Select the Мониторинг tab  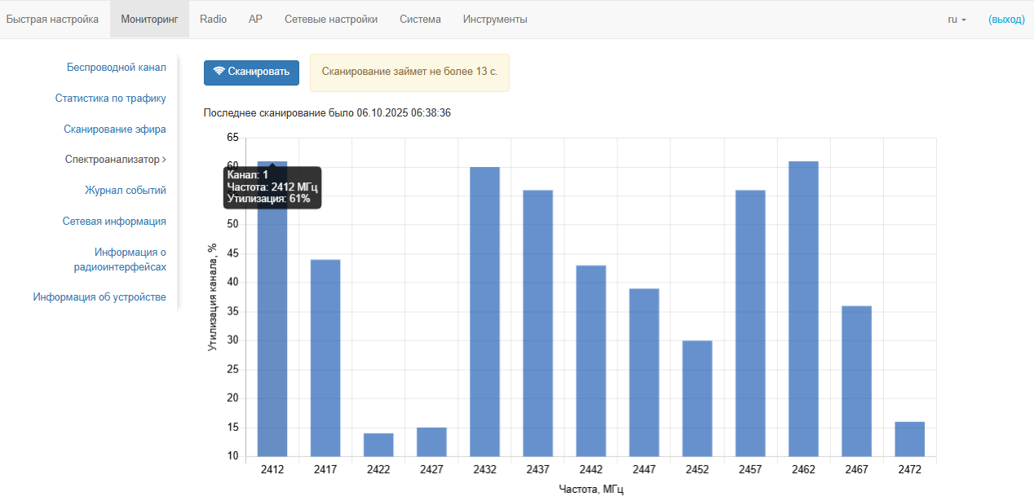[149, 20]
